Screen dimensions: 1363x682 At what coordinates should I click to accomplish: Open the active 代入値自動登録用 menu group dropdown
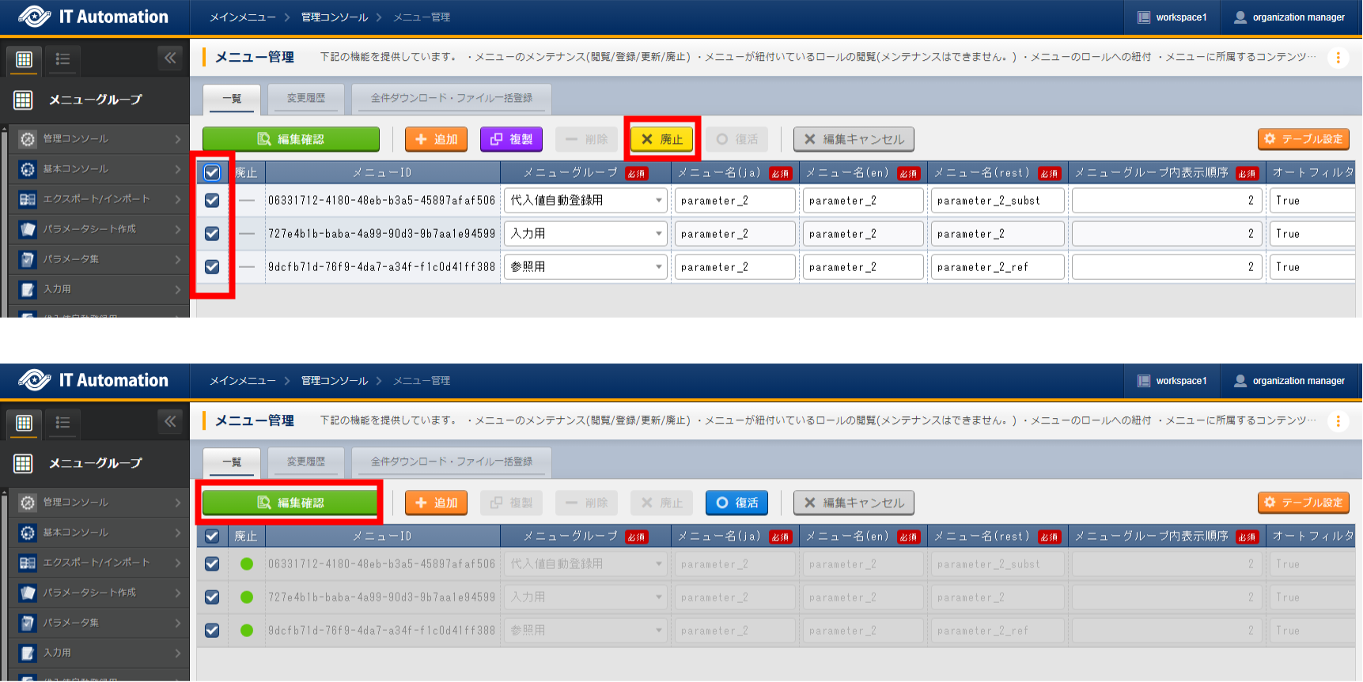point(585,201)
